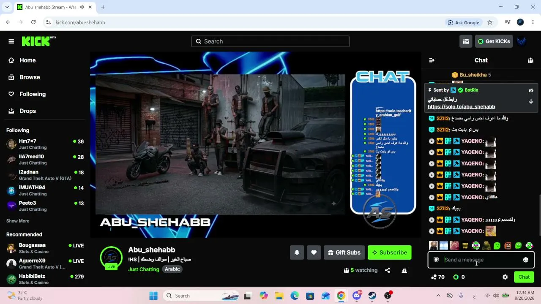Open the emoji picker in chat input
This screenshot has height=304, width=541.
(526, 260)
